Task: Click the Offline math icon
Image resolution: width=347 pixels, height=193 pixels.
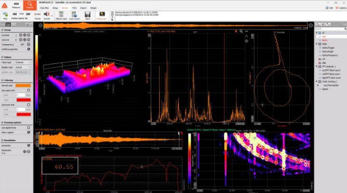Action: (x=61, y=15)
